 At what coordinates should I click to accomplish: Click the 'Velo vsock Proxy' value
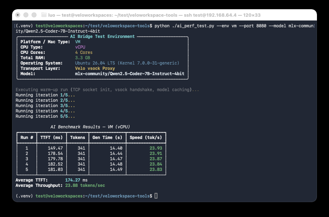95,68
